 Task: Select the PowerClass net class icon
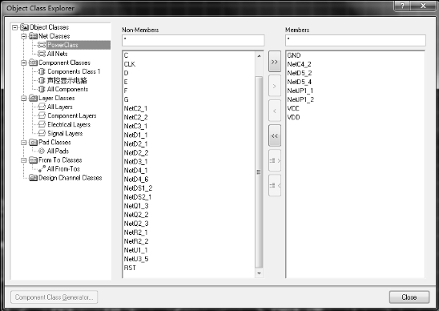click(x=42, y=45)
